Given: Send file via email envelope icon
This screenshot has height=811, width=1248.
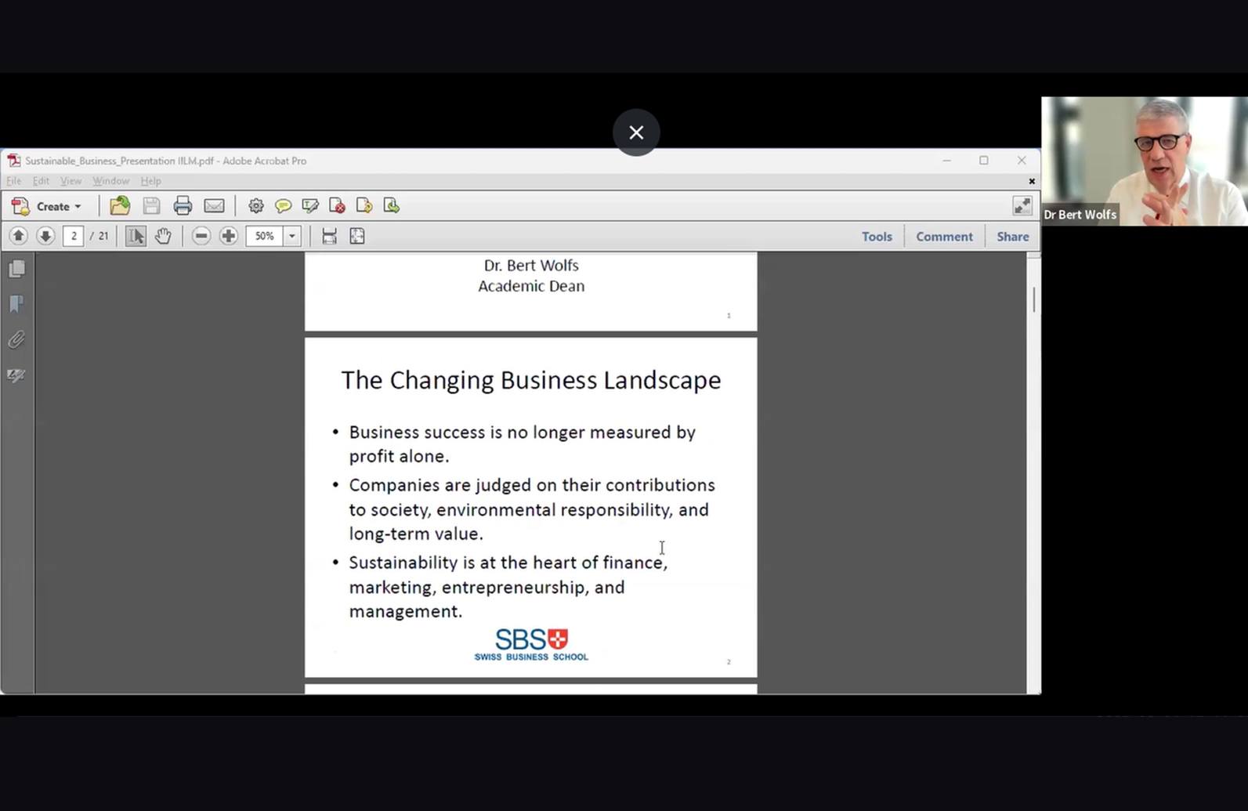Looking at the screenshot, I should 214,206.
